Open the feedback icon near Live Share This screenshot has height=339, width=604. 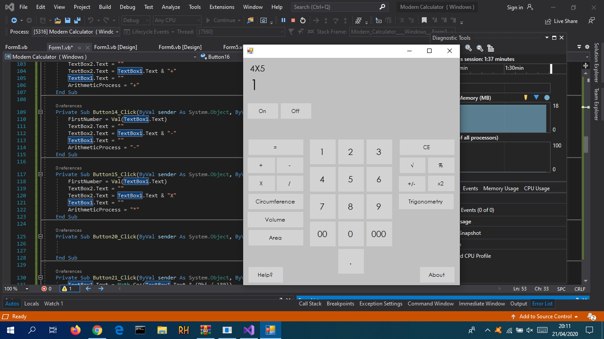coord(592,21)
